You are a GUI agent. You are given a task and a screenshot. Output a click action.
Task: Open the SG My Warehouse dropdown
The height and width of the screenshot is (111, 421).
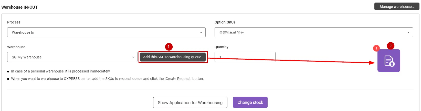click(x=72, y=57)
